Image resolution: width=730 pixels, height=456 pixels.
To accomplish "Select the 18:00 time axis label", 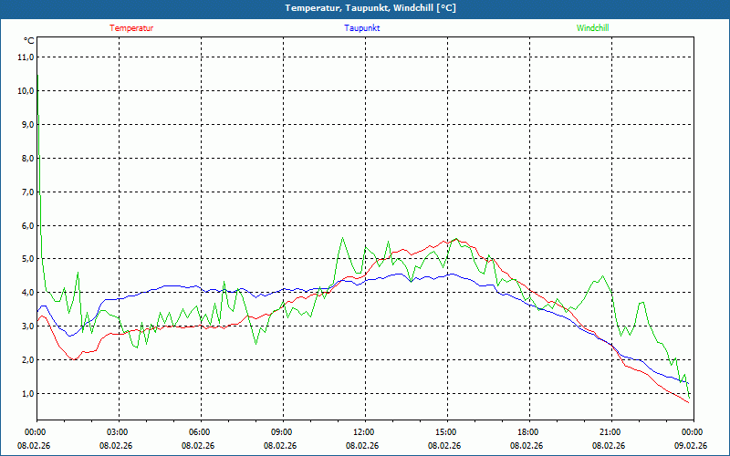I will (x=527, y=432).
